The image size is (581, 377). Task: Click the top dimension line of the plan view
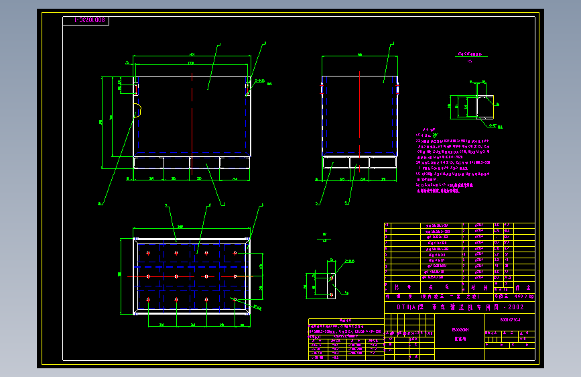click(192, 228)
